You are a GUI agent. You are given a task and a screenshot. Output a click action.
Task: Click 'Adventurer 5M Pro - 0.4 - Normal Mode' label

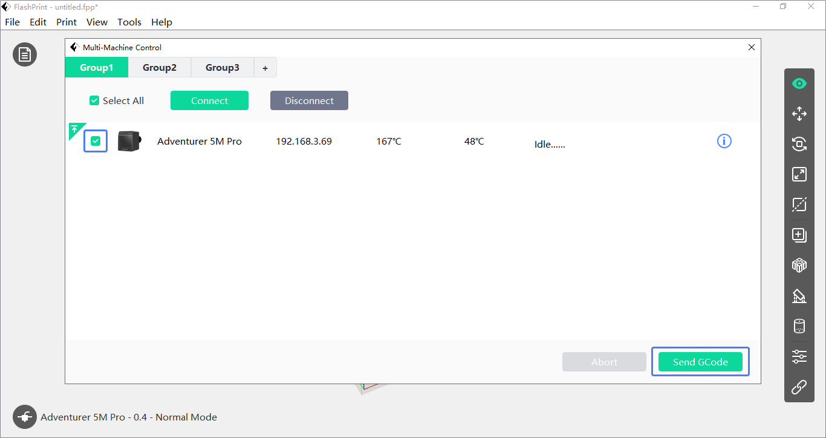click(129, 417)
